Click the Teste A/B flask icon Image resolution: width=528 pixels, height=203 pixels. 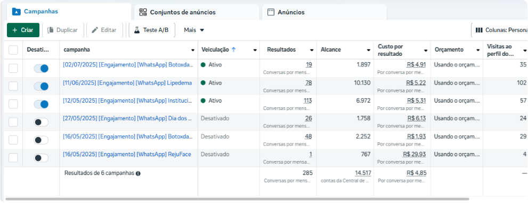(137, 30)
